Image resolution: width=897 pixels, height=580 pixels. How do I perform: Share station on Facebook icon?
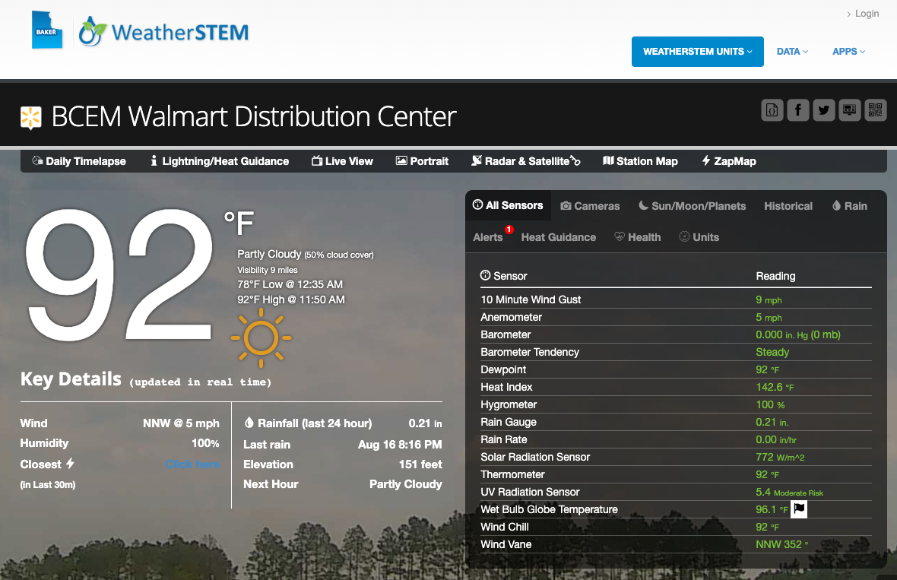(x=797, y=109)
